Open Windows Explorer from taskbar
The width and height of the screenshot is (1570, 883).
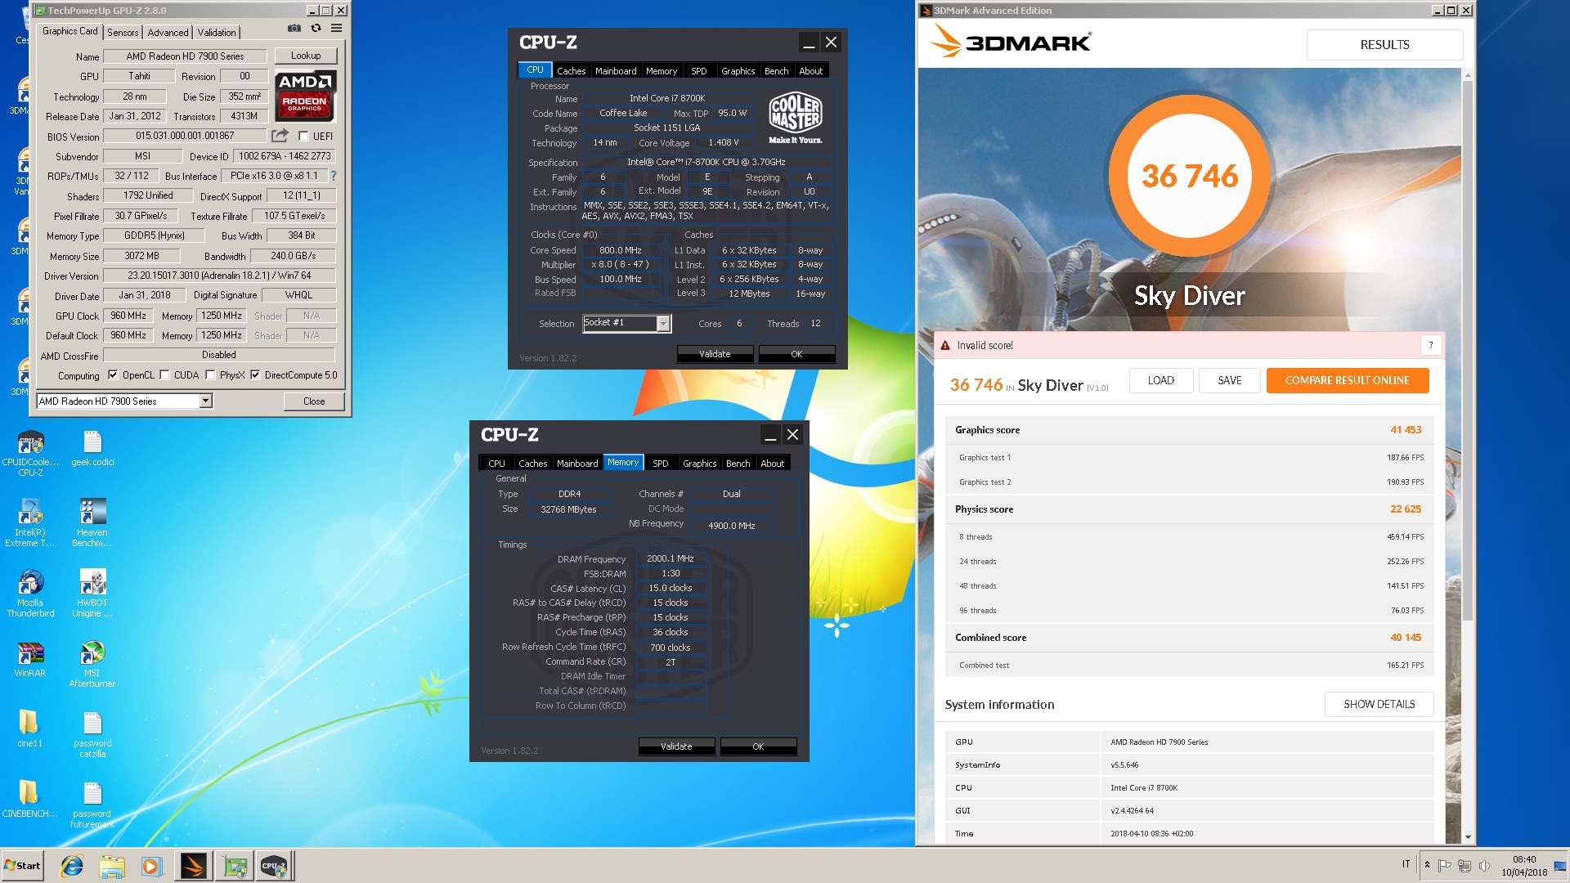pyautogui.click(x=112, y=866)
